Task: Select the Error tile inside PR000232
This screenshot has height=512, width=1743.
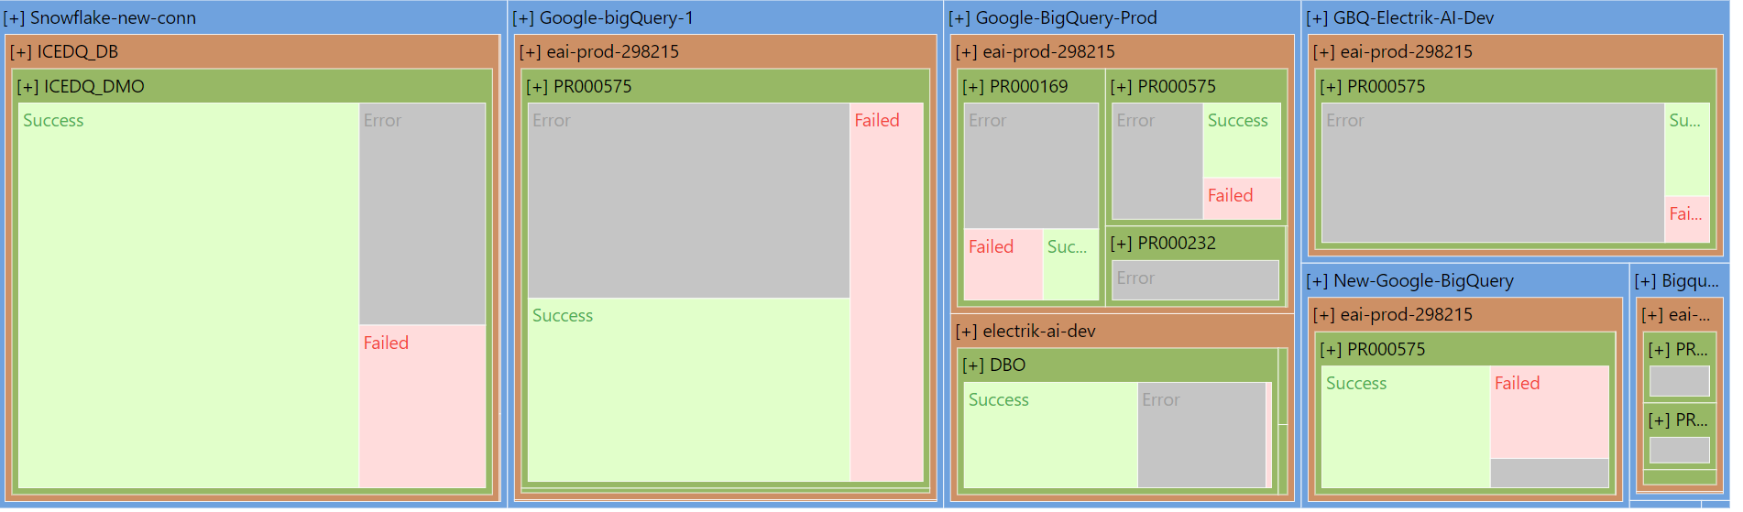Action: [1195, 279]
